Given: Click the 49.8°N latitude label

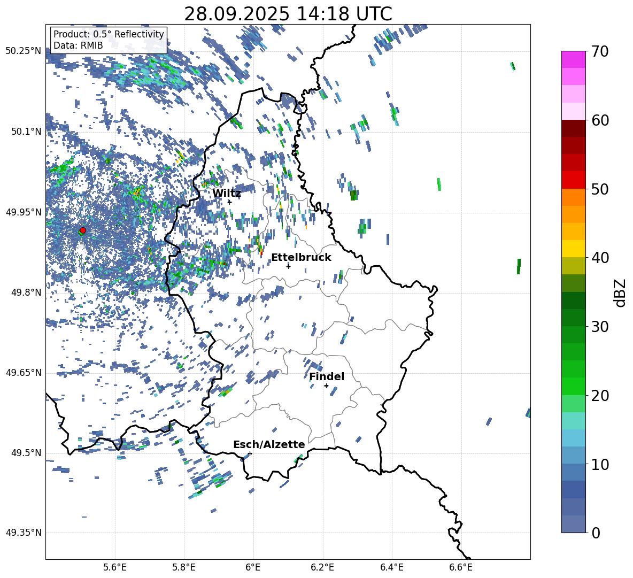Looking at the screenshot, I should 27,292.
